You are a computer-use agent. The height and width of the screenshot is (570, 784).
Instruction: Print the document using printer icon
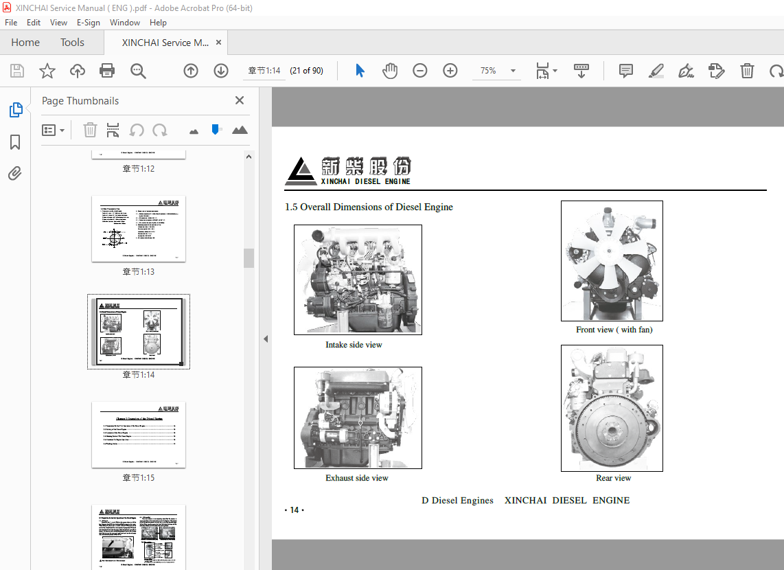click(107, 71)
